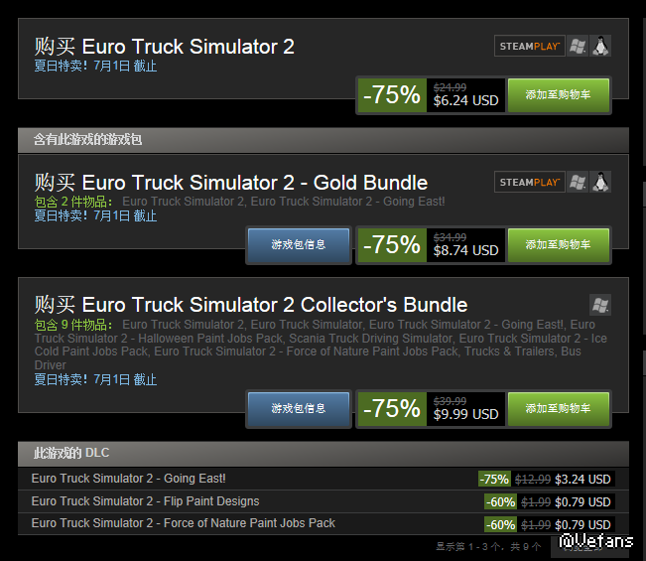Click the Linux penguin icon for Euro Truck Simulator 2
Screen dimensions: 646x561
point(600,46)
